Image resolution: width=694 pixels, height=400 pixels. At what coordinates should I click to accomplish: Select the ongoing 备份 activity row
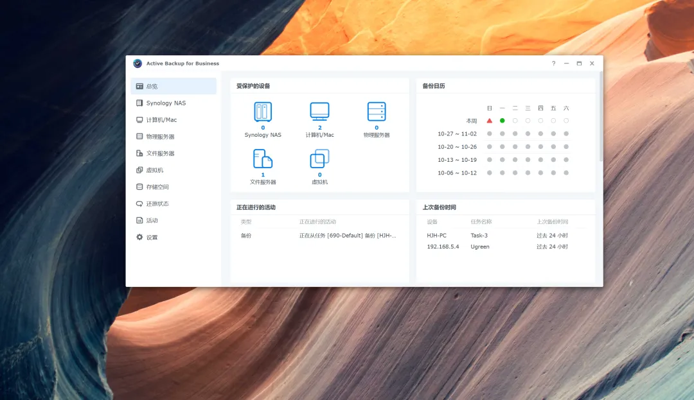[x=319, y=236]
